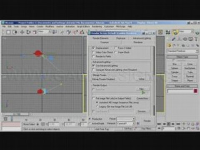Viewport: 200px width, 150px height.
Task: Select the ActiveShade render mode radio
Action: coord(90,123)
